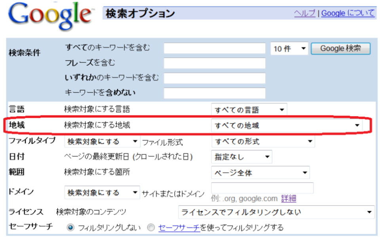The image size is (380, 237).
Task: Open the 指定なし date dropdown
Action: [x=241, y=157]
